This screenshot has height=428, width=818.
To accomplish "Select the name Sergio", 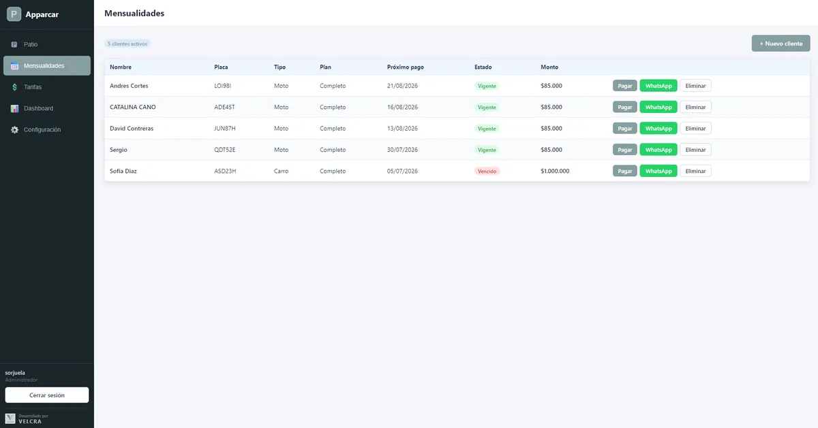I will (x=119, y=150).
